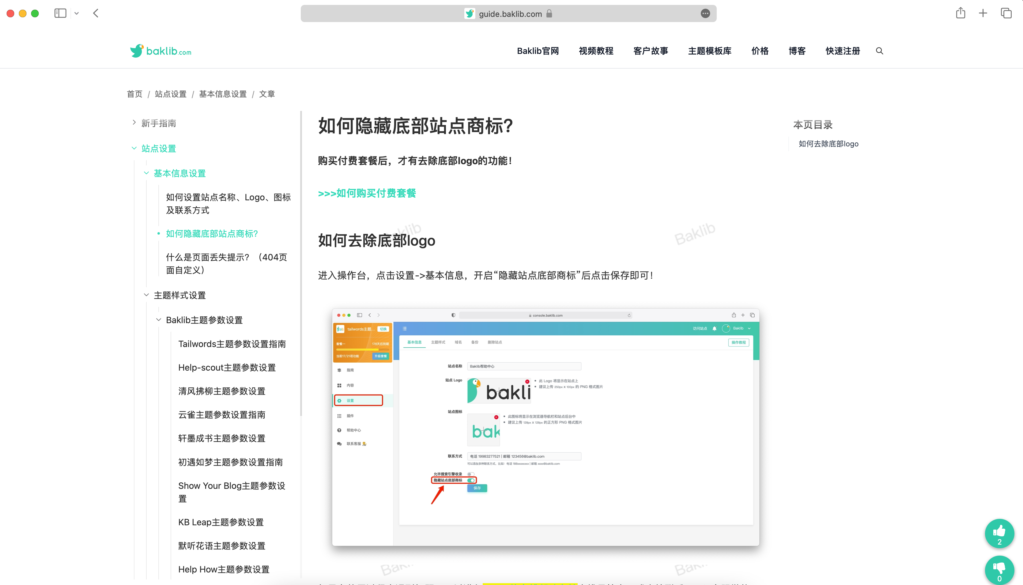Open 价格 in top navigation
The width and height of the screenshot is (1023, 585).
760,51
